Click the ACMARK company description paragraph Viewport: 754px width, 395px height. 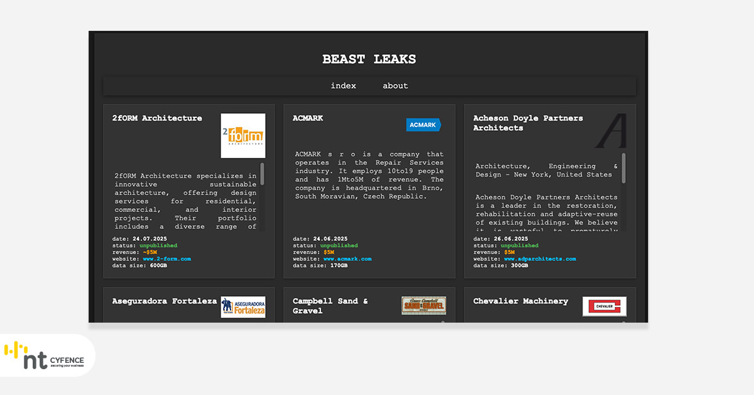pyautogui.click(x=369, y=175)
